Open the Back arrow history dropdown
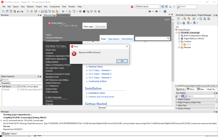 click(153, 12)
